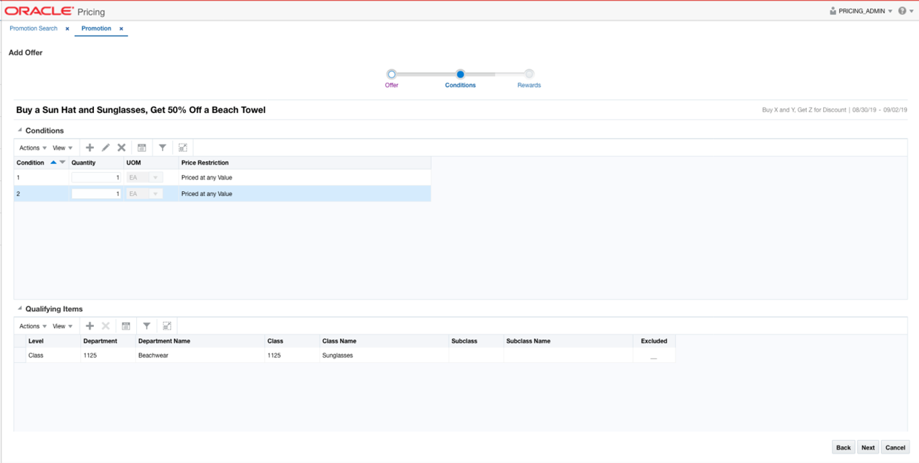Go to the Offer train stop
The height and width of the screenshot is (463, 919).
click(x=392, y=75)
